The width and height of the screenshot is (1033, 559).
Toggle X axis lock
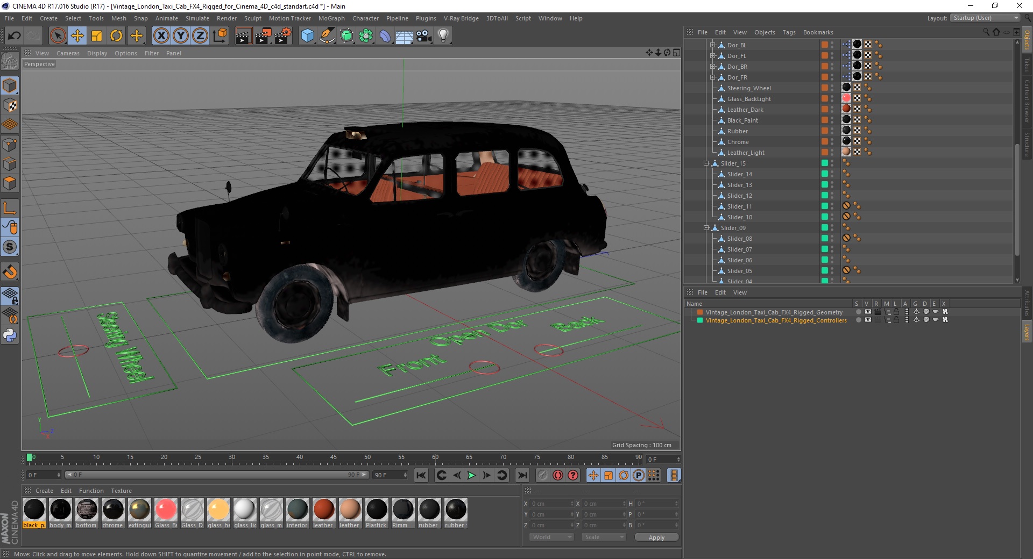pyautogui.click(x=161, y=36)
